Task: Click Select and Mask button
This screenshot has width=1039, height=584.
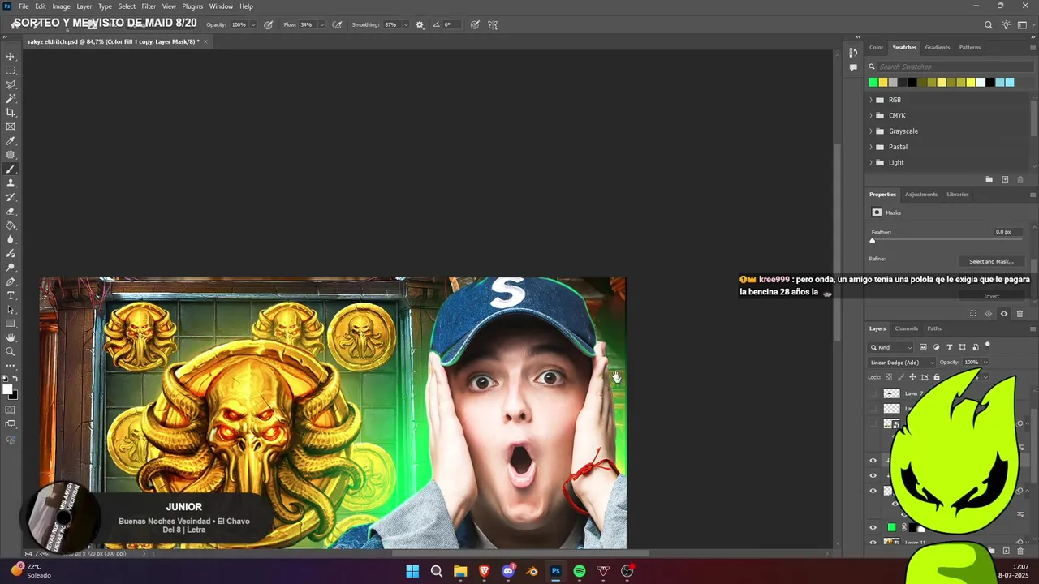Action: [991, 261]
